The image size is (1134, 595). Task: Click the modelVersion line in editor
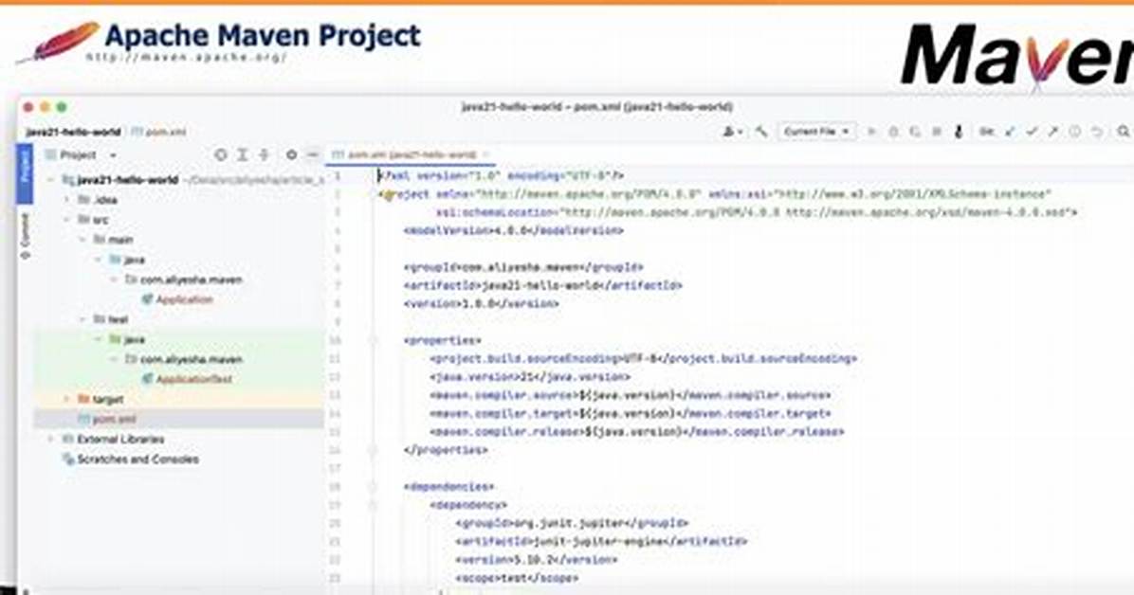click(513, 230)
